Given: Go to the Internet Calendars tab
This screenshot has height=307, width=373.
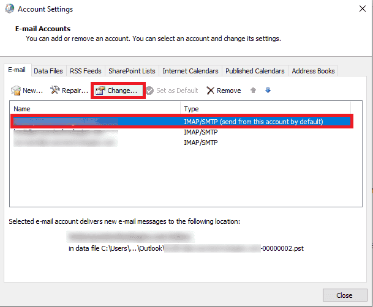Looking at the screenshot, I should tap(190, 71).
